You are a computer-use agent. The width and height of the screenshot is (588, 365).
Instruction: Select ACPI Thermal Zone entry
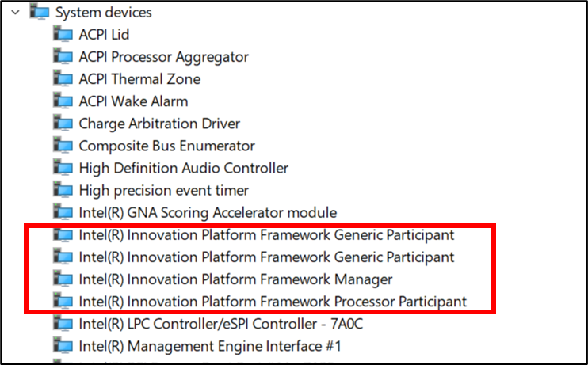[139, 78]
